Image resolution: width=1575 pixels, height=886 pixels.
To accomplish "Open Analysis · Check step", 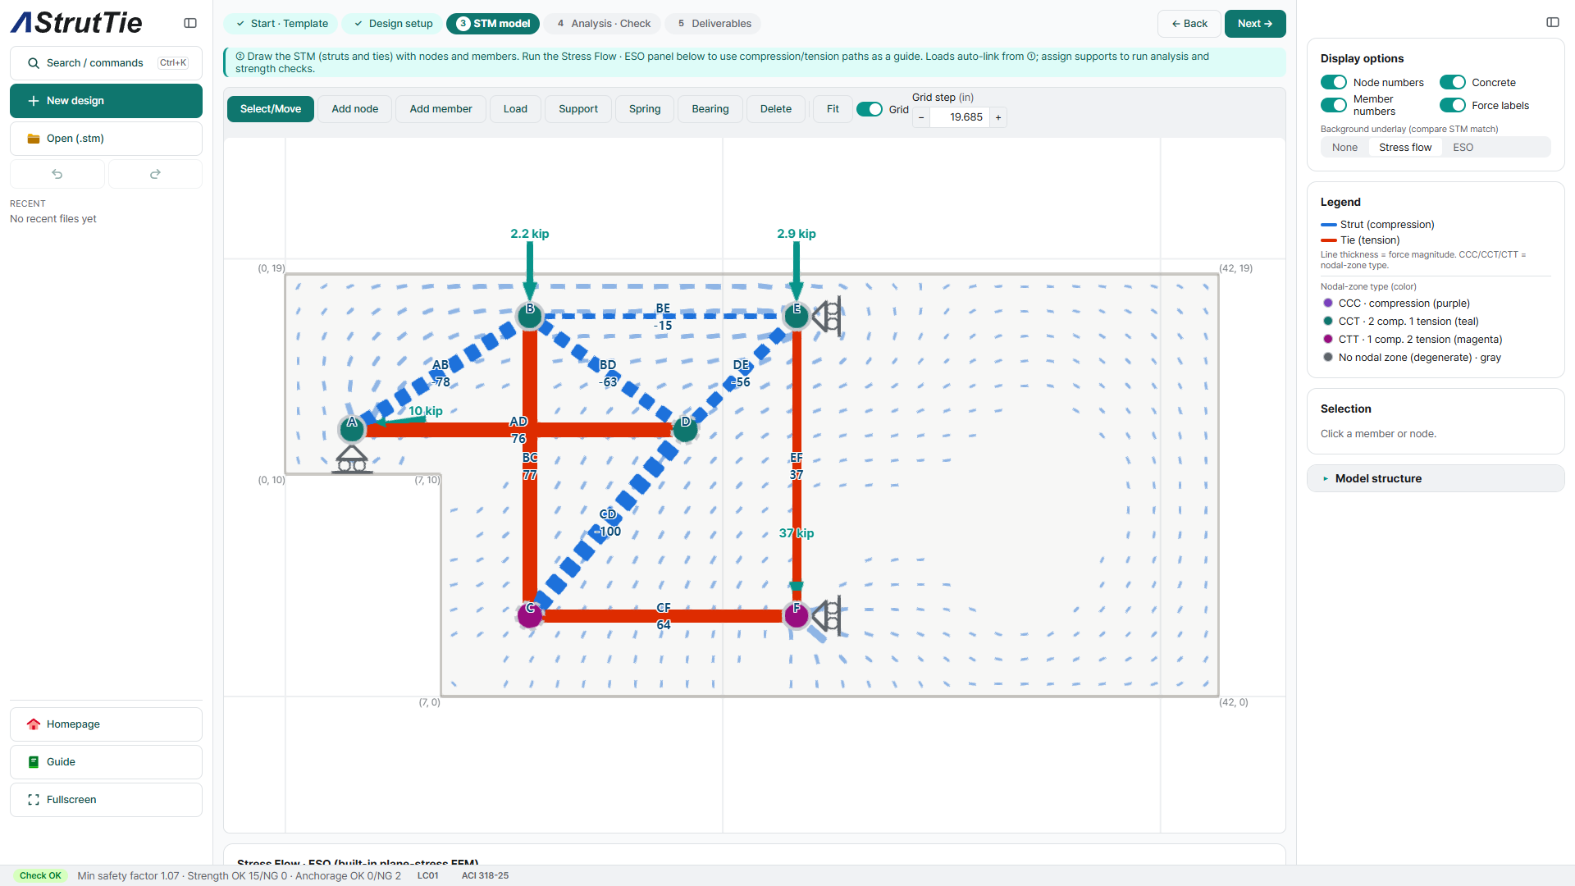I will (x=603, y=24).
